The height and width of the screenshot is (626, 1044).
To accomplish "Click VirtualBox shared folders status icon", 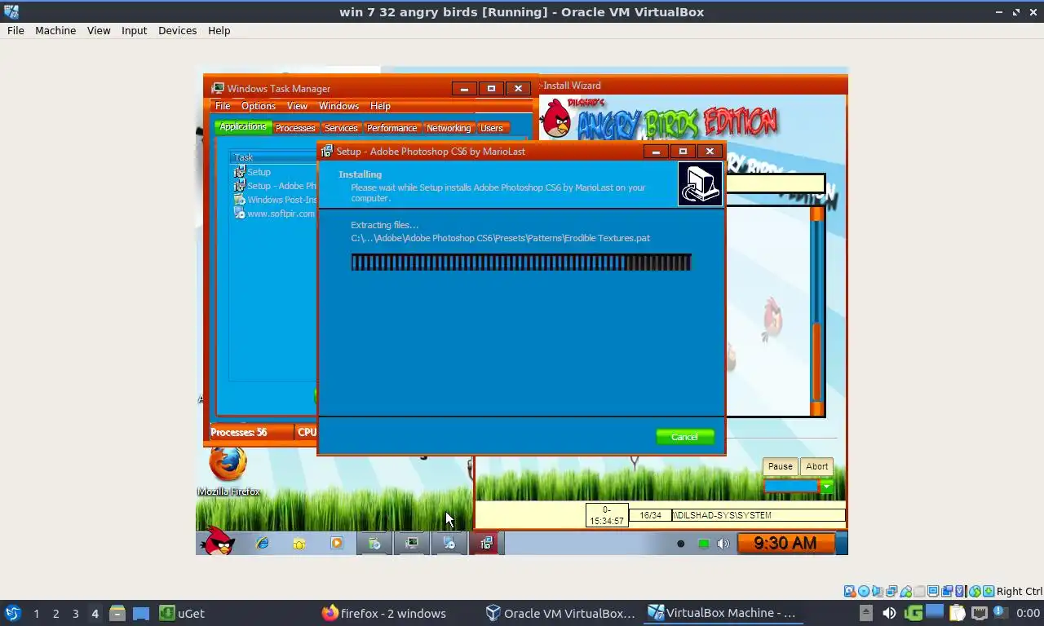I will [919, 591].
